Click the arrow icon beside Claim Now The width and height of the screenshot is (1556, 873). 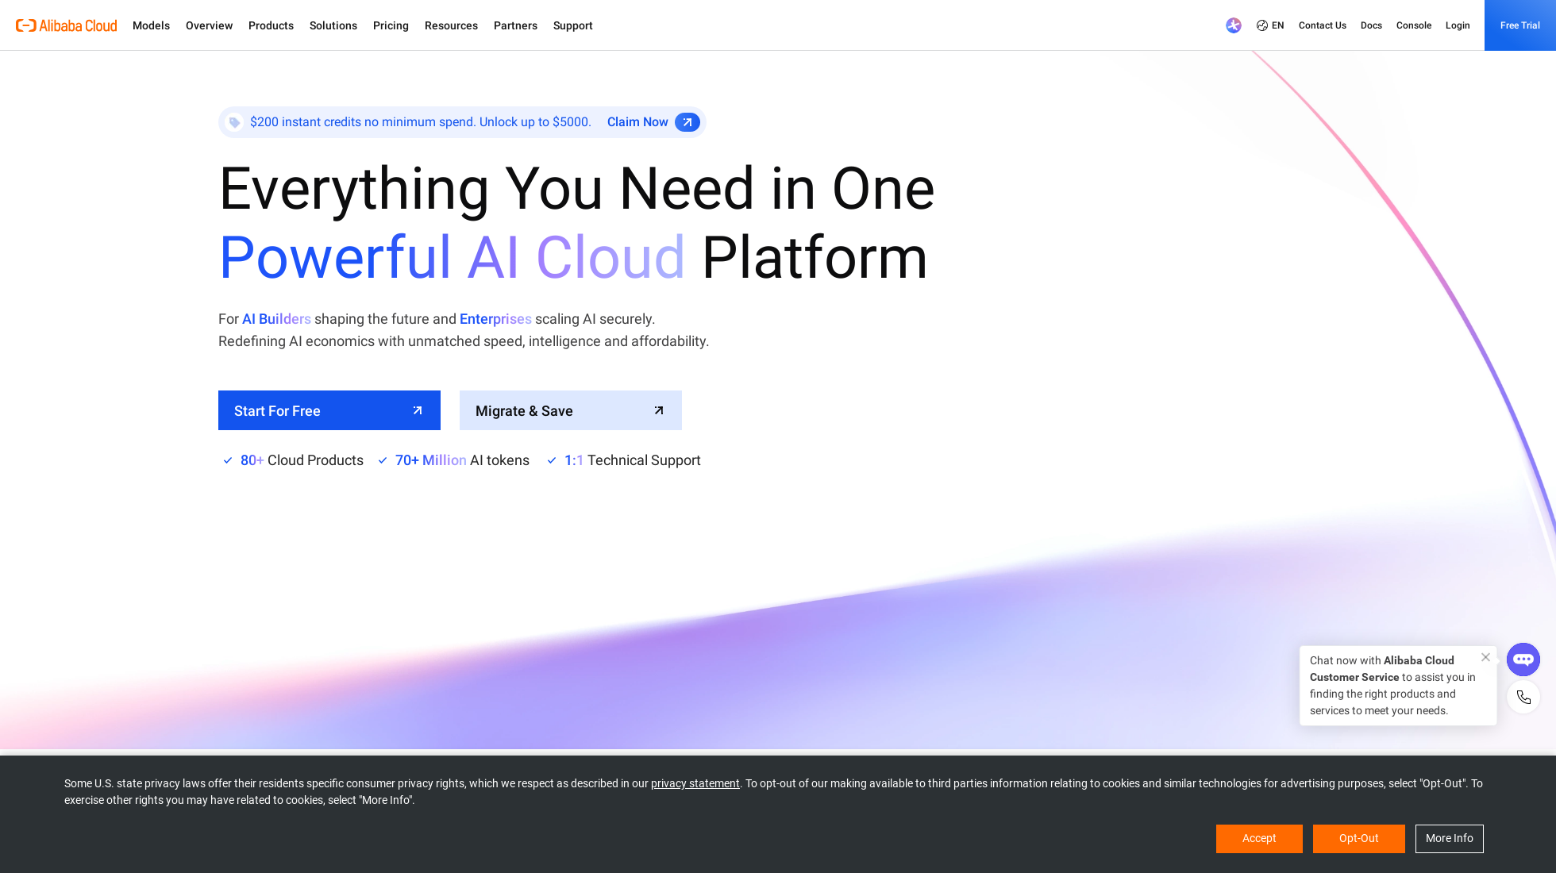tap(687, 122)
